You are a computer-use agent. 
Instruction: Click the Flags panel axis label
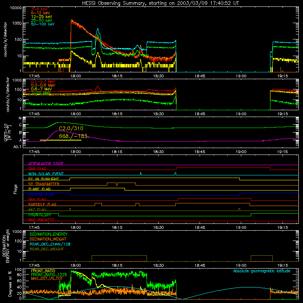click(x=16, y=189)
